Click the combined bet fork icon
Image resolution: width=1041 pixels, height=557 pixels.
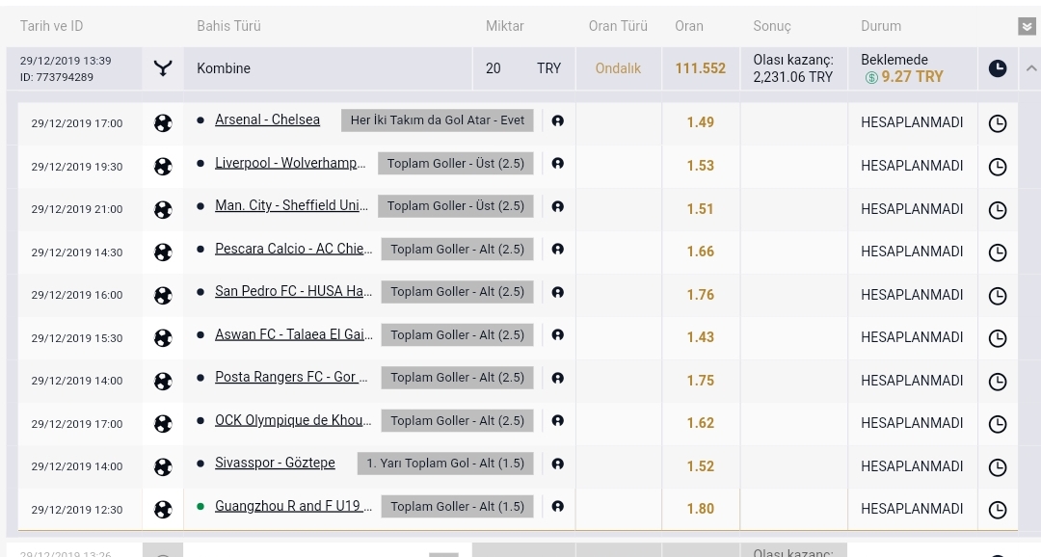(163, 67)
